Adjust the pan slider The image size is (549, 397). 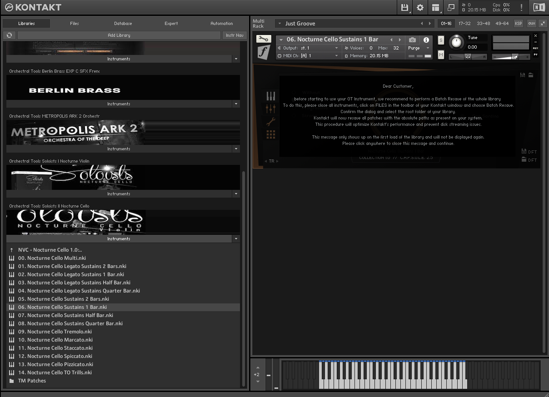(468, 57)
